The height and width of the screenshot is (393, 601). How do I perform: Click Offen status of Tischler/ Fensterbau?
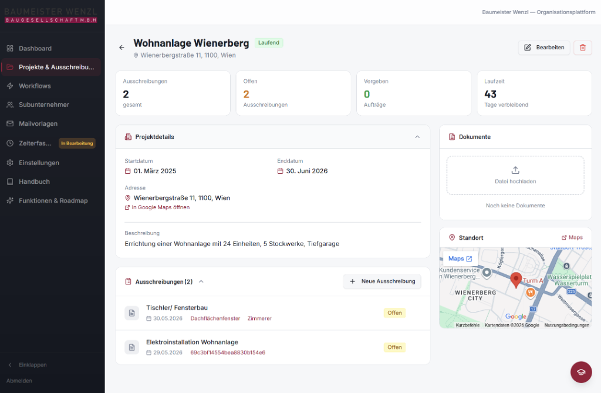tap(394, 313)
